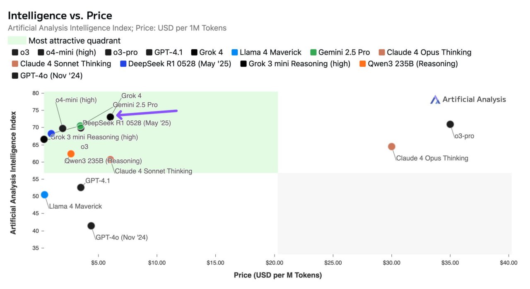Click the Grok 3 mini Reasoning data point
Viewport: 530px width, 289px height.
(44, 139)
